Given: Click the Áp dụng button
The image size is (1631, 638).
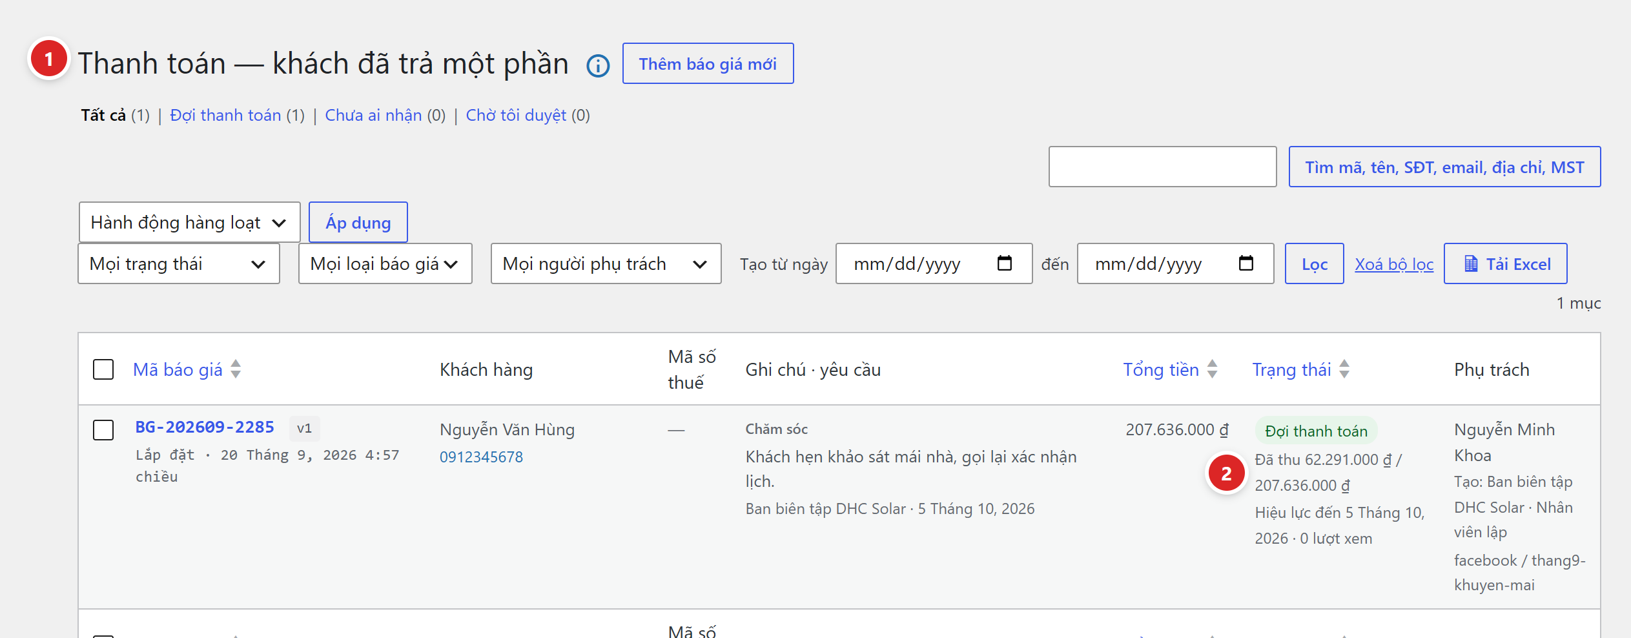Looking at the screenshot, I should click(x=358, y=222).
